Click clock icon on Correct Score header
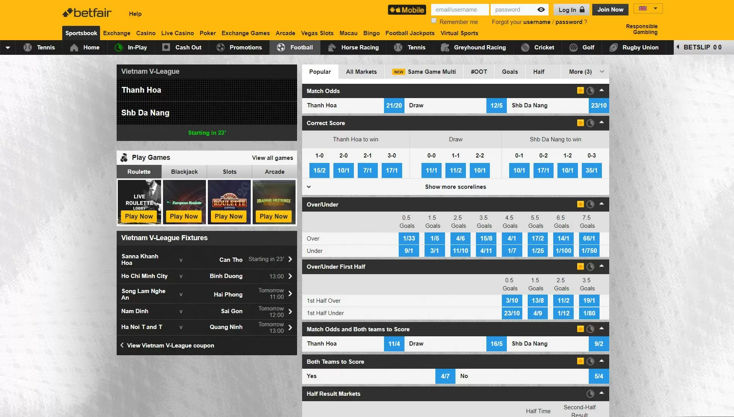734x417 pixels. 590,123
